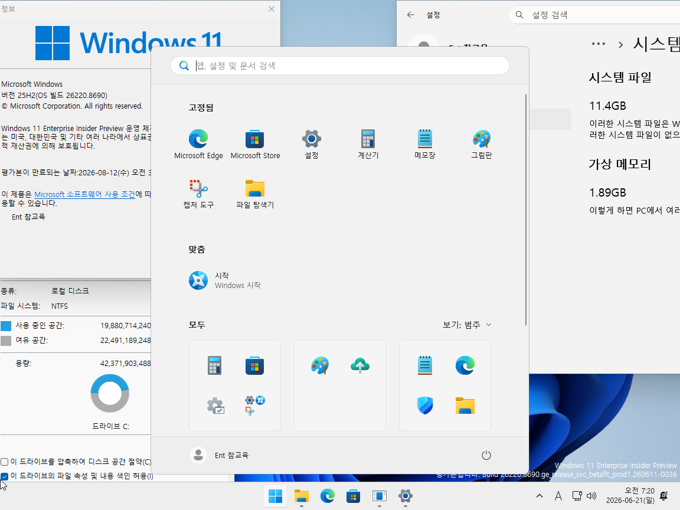Screen dimensions: 680x510
Task: Open the notification bell in tray
Action: tap(663, 496)
